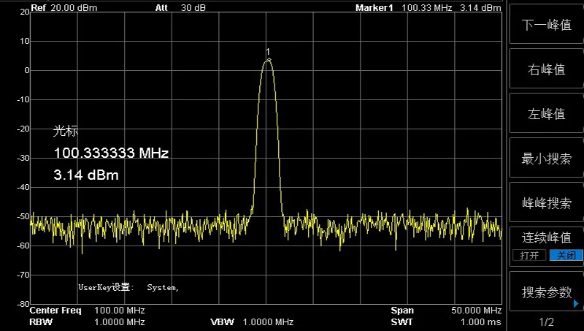Choose the 最小搜索 (minimum search) softkey
584x331 pixels.
[546, 159]
